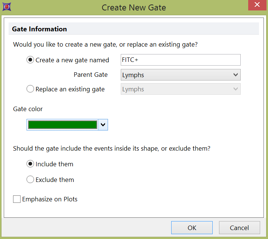This screenshot has width=268, height=239.
Task: Click the 'Create New Gate' title bar text
Action: click(x=134, y=7)
